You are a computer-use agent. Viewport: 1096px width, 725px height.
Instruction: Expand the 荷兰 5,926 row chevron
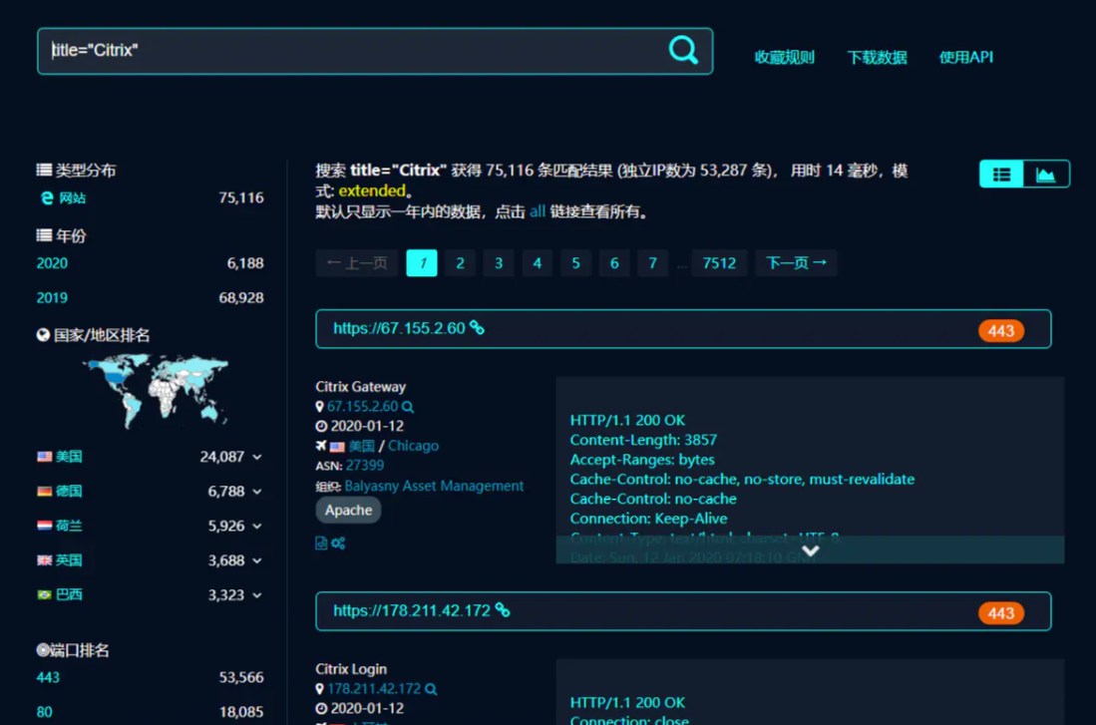[257, 526]
